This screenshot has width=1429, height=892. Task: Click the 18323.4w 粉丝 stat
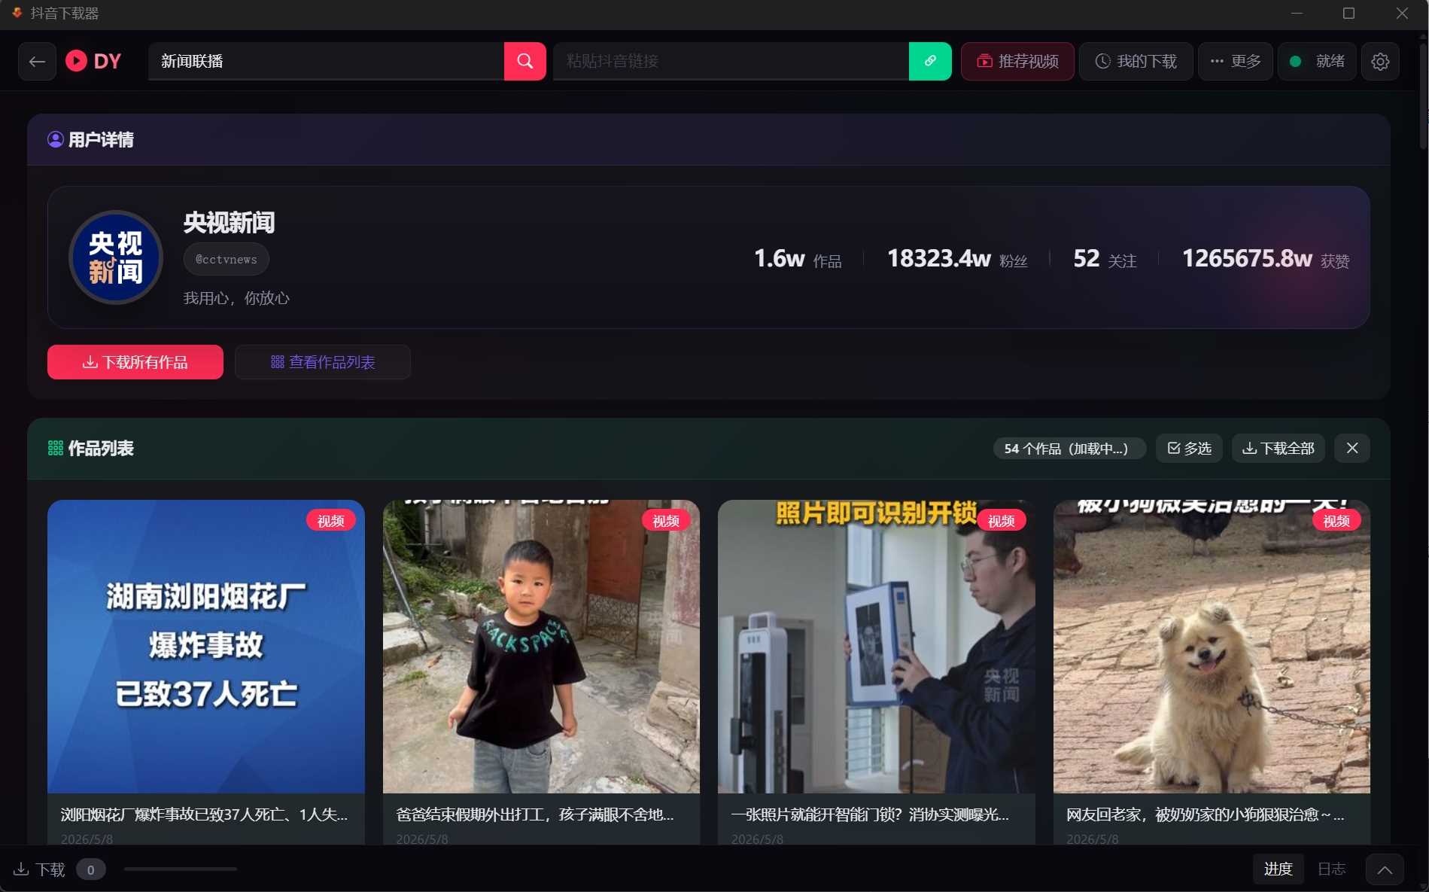[957, 259]
